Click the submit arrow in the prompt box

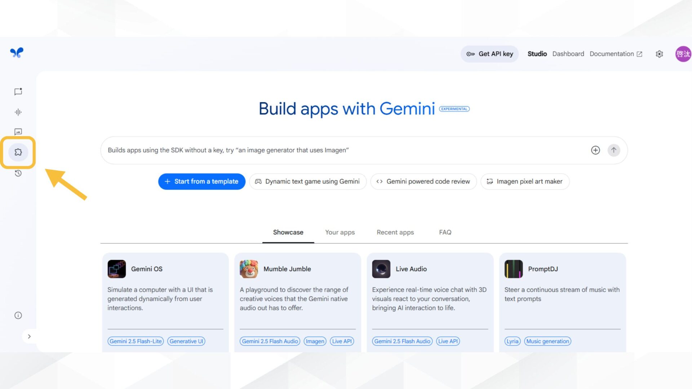[x=614, y=150]
